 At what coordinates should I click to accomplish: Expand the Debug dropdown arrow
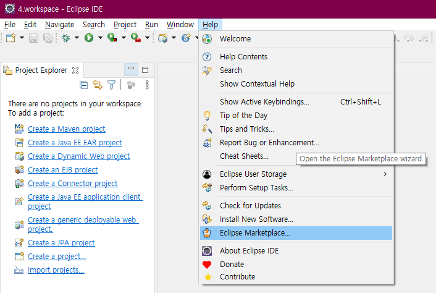coord(77,38)
